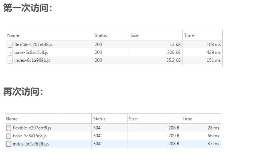Select base-5c8a15c8.js request sized 228 KB
The width and height of the screenshot is (272, 166).
pyautogui.click(x=114, y=52)
